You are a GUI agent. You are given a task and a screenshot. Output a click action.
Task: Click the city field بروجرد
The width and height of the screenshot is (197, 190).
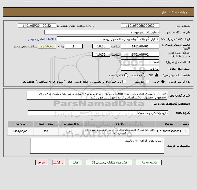[140, 68]
